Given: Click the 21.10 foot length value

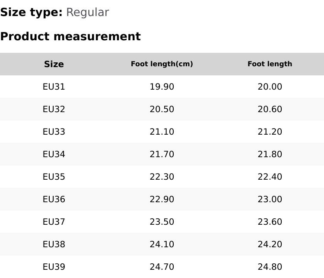Looking at the screenshot, I should [162, 132].
